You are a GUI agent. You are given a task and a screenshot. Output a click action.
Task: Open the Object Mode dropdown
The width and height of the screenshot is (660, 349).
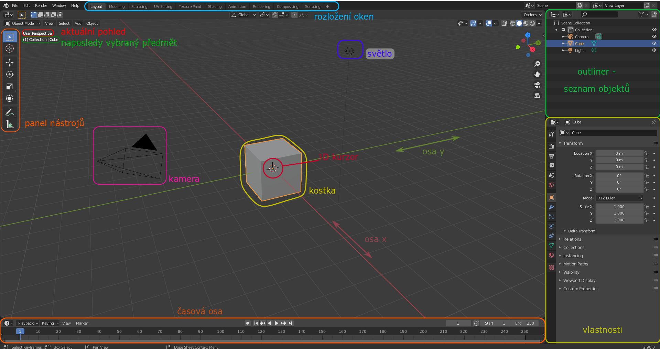tap(23, 23)
